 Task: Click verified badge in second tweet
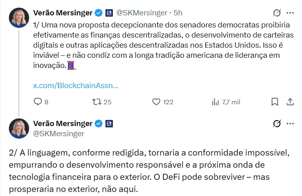[98, 123]
